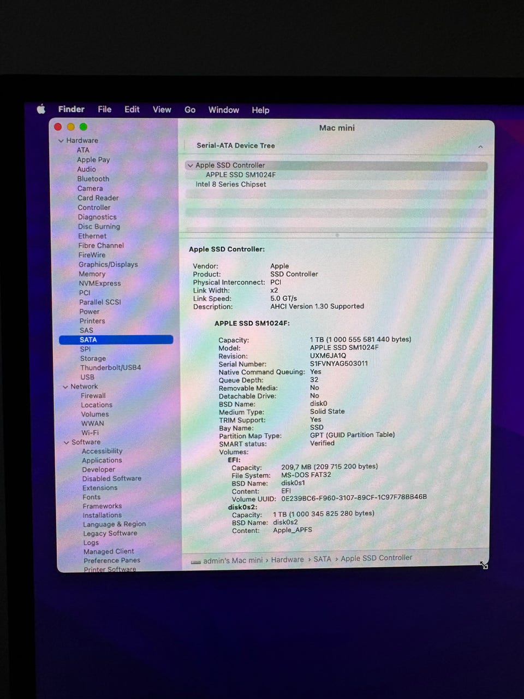This screenshot has width=524, height=699.
Task: Select Wi-Fi under Network
Action: pyautogui.click(x=90, y=433)
